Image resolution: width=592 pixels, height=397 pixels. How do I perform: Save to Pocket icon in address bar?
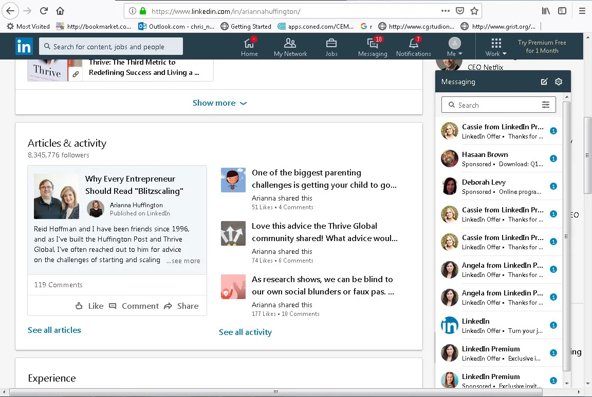pyautogui.click(x=460, y=11)
